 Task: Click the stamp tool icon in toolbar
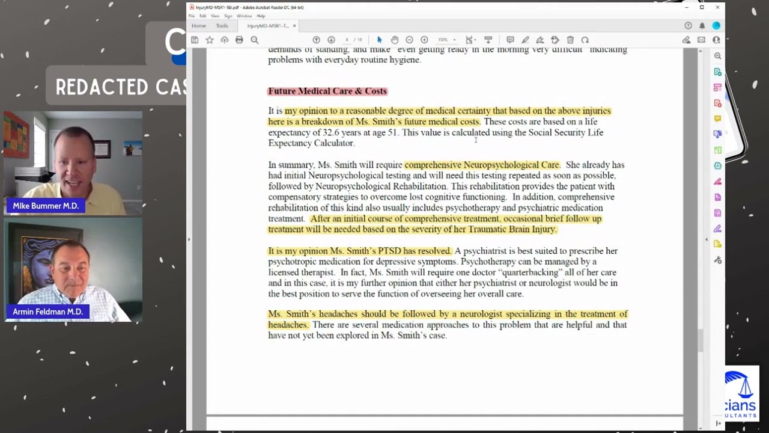555,40
